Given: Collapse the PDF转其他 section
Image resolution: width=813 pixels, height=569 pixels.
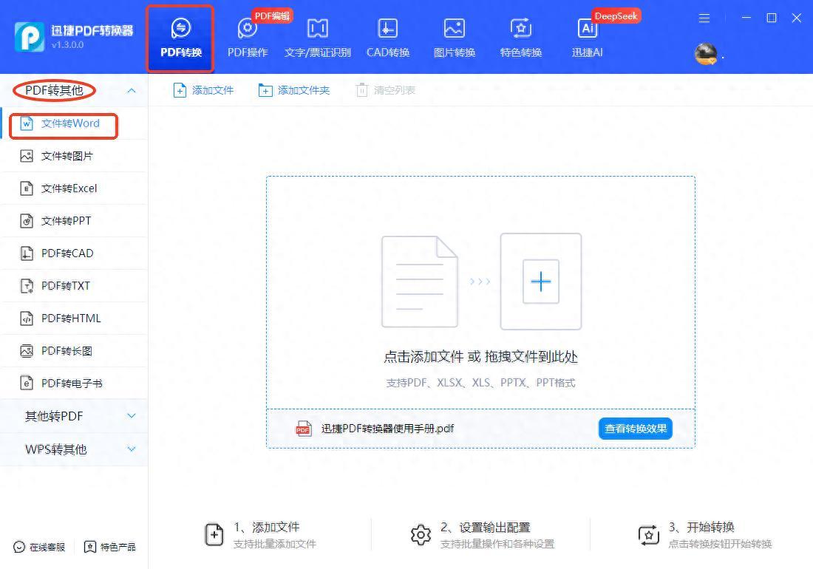Looking at the screenshot, I should tap(132, 90).
